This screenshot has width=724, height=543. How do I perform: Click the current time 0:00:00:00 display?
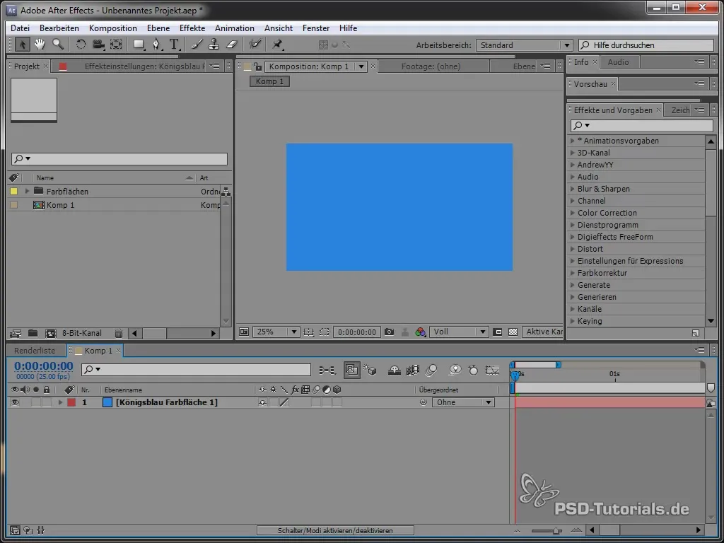(x=43, y=366)
